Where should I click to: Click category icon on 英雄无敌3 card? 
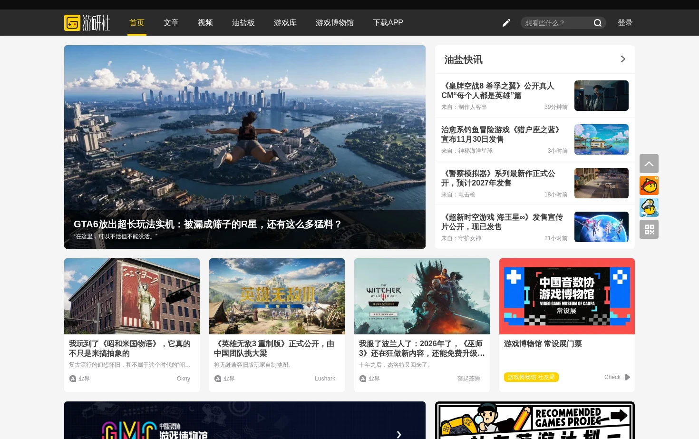coord(218,379)
